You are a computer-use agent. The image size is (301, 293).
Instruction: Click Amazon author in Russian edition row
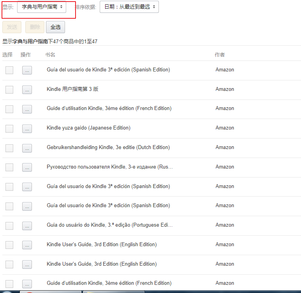click(225, 167)
